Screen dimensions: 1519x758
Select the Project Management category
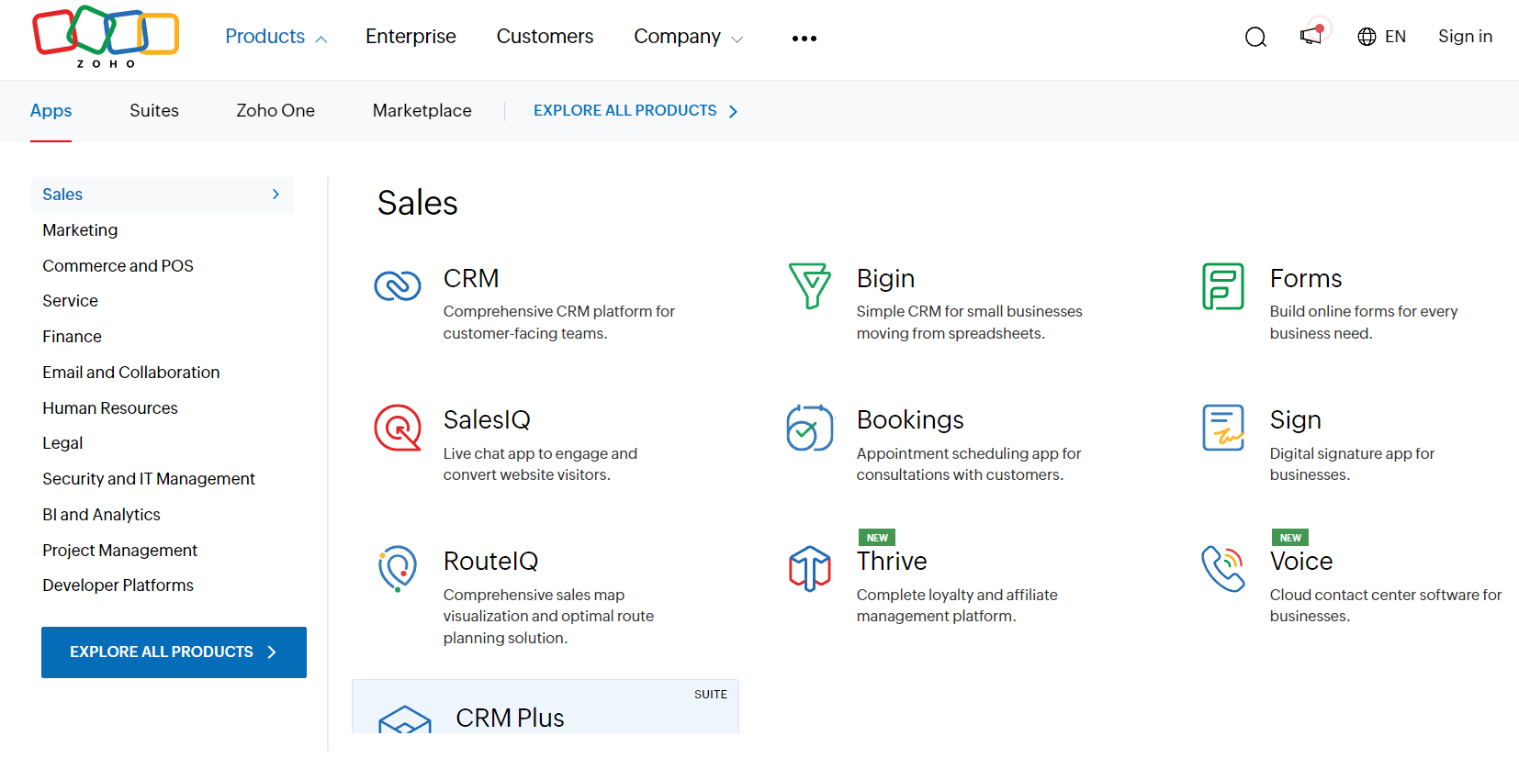(x=119, y=551)
